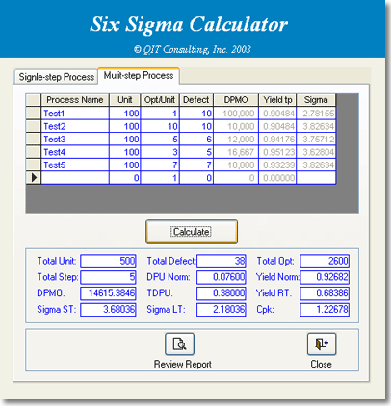The image size is (391, 406).
Task: Select the Test1 process name cell
Action: (x=75, y=114)
